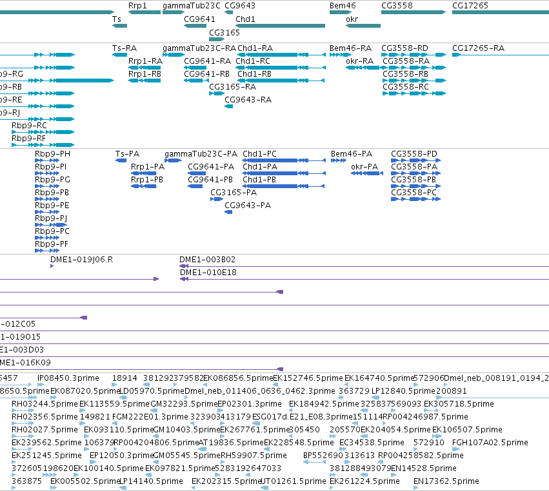
Task: Select clone DME1-010E18 label
Action: [x=208, y=273]
